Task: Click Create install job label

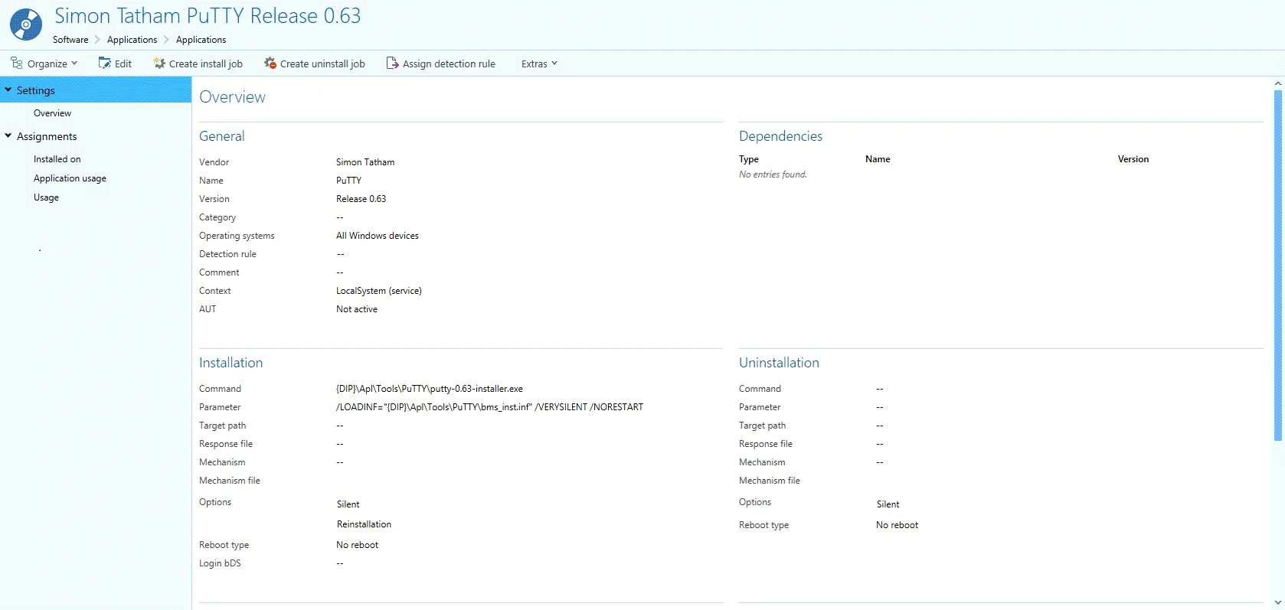Action: pyautogui.click(x=206, y=64)
